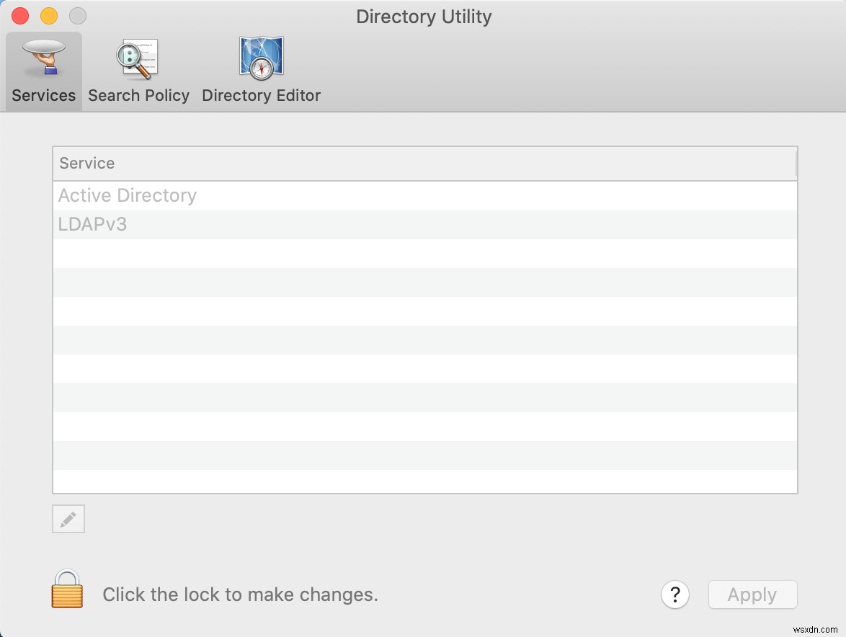Click the Directory Utility title bar
Screen dimensions: 846x637
[424, 16]
